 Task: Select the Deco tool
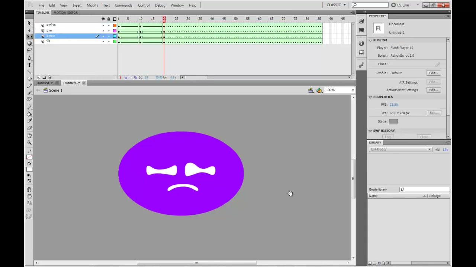(x=29, y=99)
